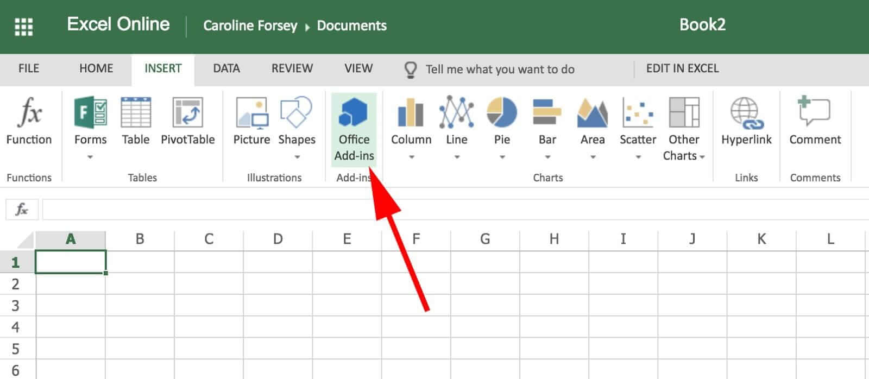Click the Forms icon

coord(90,112)
